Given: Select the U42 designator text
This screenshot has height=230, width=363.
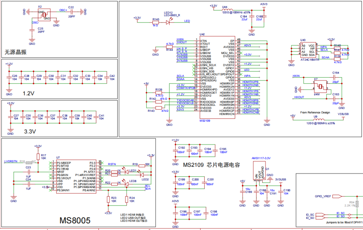Looking at the screenshot, I should (x=202, y=35).
